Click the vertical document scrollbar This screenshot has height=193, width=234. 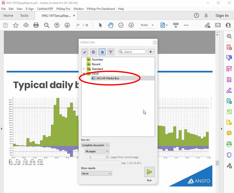pyautogui.click(x=217, y=100)
